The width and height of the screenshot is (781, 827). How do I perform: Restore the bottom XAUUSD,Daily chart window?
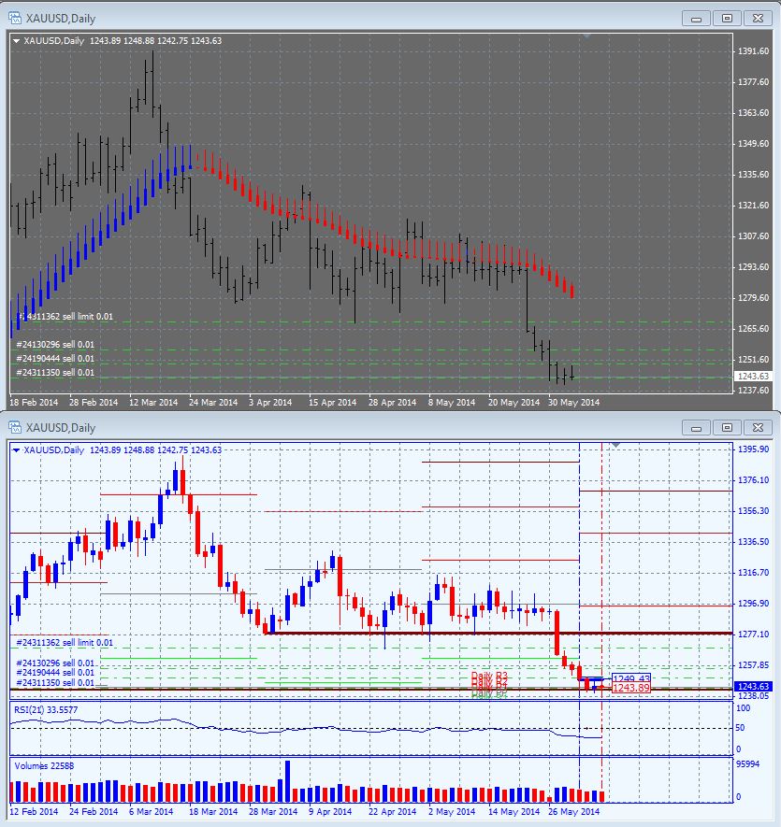[727, 427]
